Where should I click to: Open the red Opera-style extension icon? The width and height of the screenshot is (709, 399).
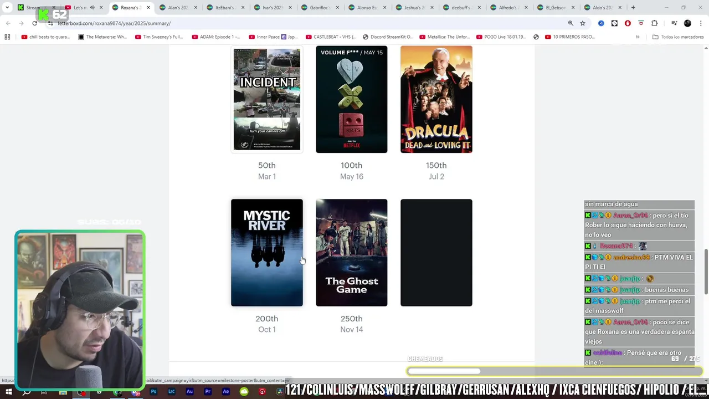(628, 23)
